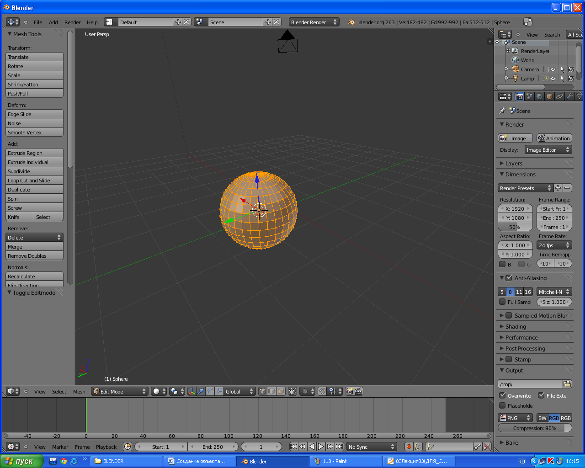Expand the Performance panel
This screenshot has width=585, height=468.
tap(521, 337)
